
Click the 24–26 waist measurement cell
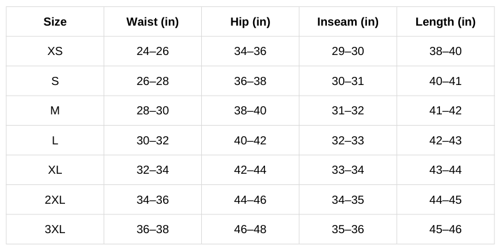(152, 51)
